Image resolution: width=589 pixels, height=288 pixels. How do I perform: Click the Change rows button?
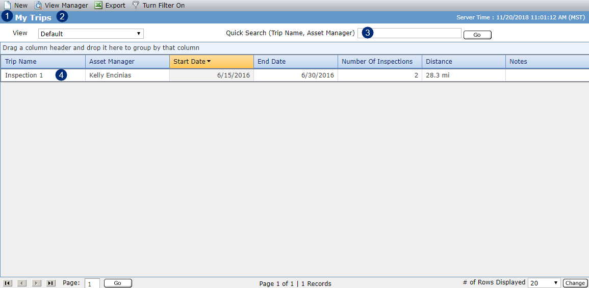(575, 283)
